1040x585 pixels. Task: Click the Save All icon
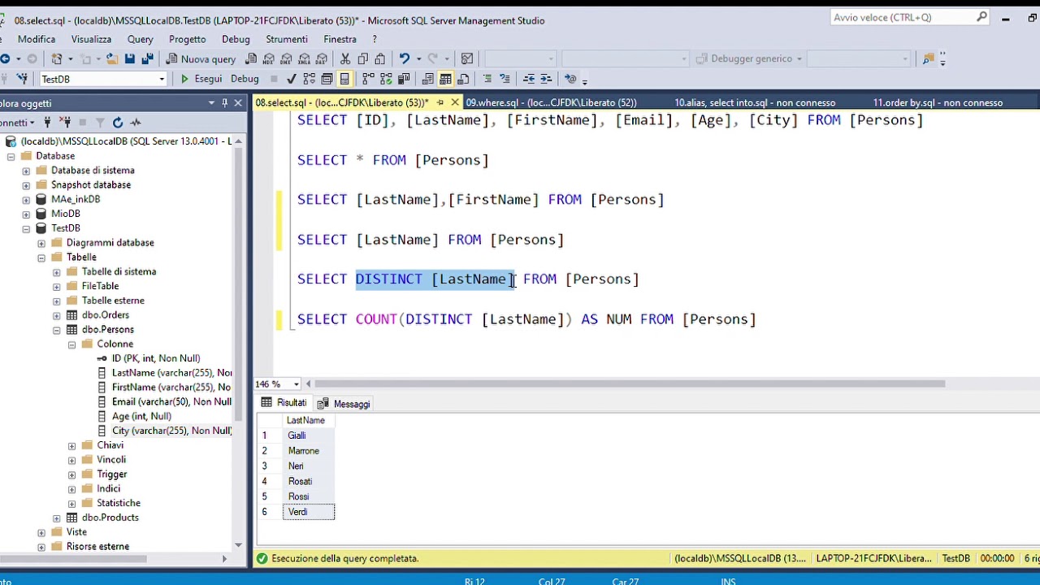[147, 58]
